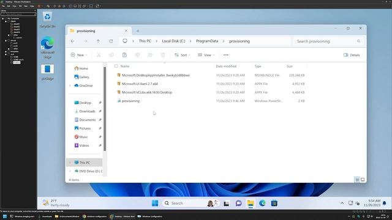Switch to details view icon in status bar
392x220 pixels.
(357, 180)
